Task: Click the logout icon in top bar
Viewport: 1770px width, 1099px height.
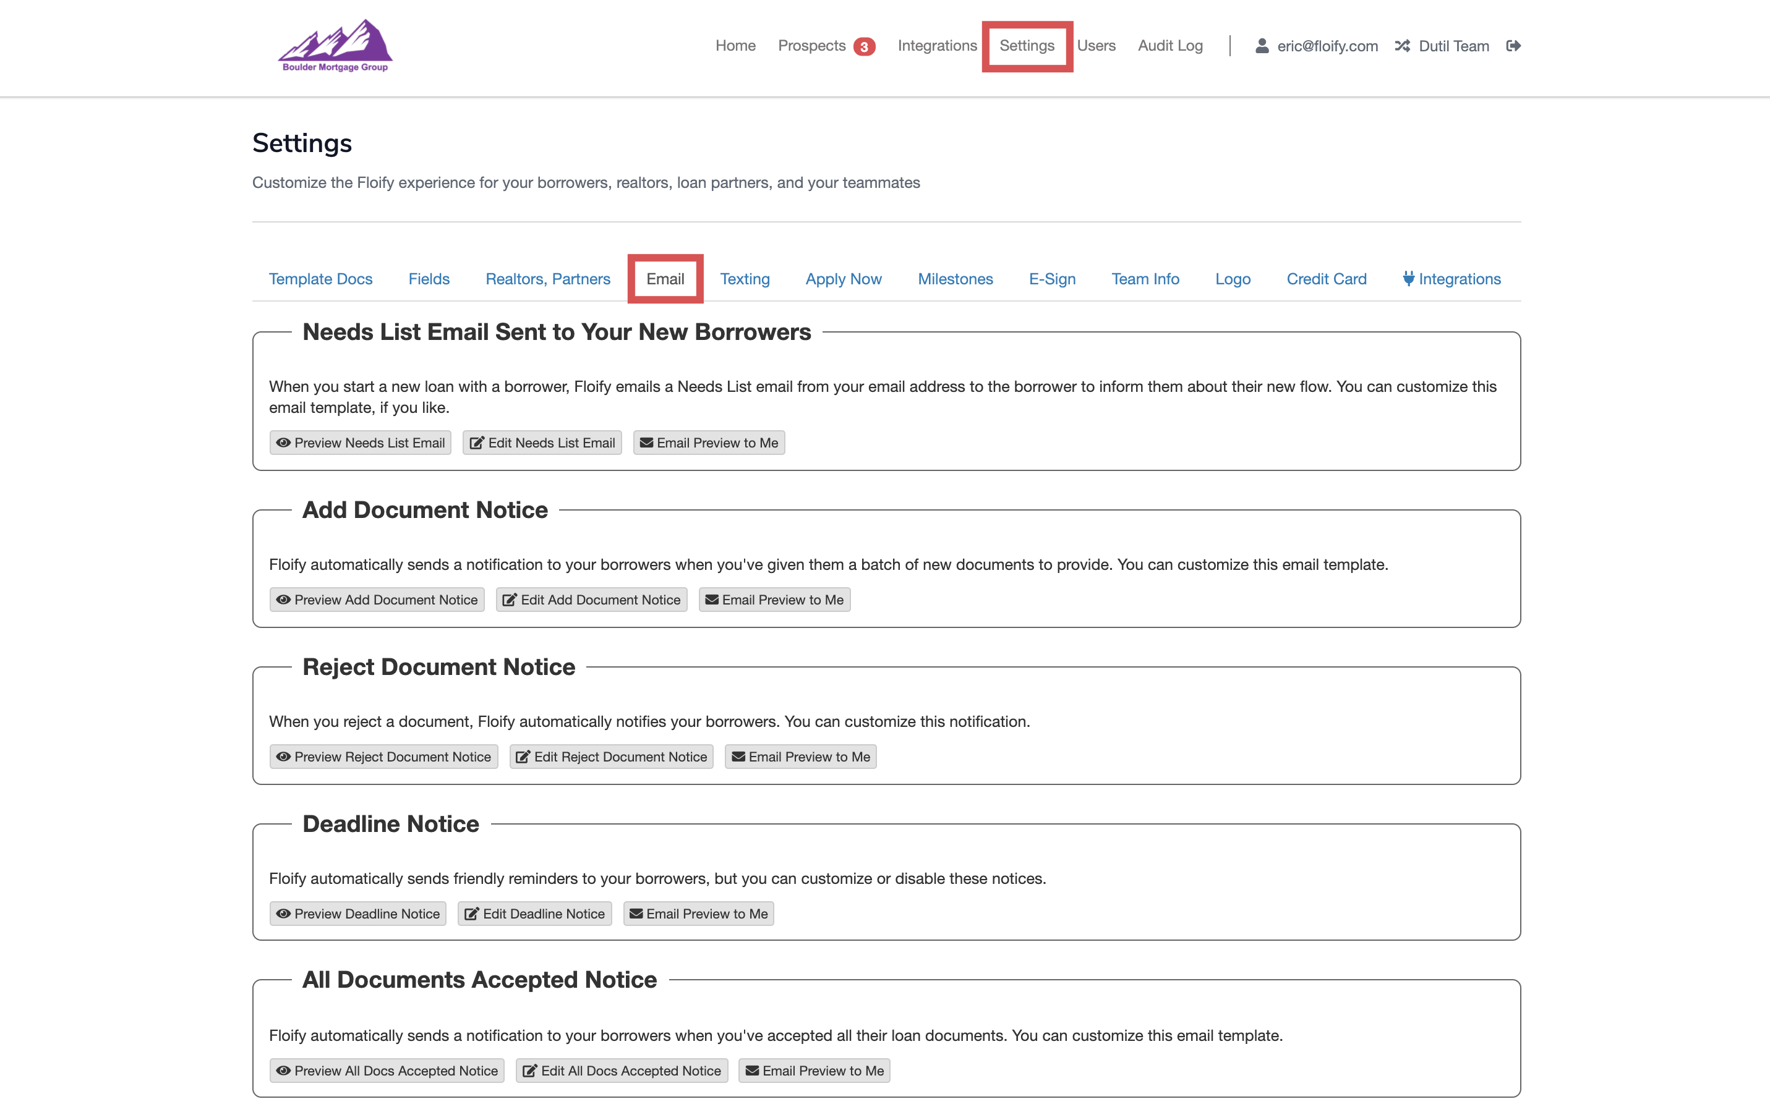Action: (x=1513, y=46)
